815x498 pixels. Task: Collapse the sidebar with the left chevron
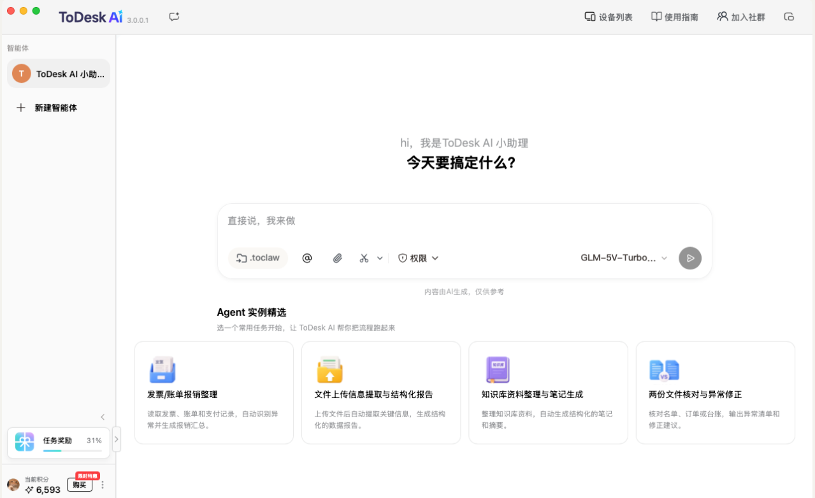tap(103, 417)
